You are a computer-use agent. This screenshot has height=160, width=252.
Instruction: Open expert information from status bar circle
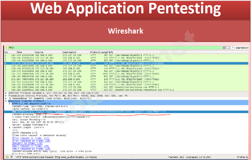click(7, 157)
